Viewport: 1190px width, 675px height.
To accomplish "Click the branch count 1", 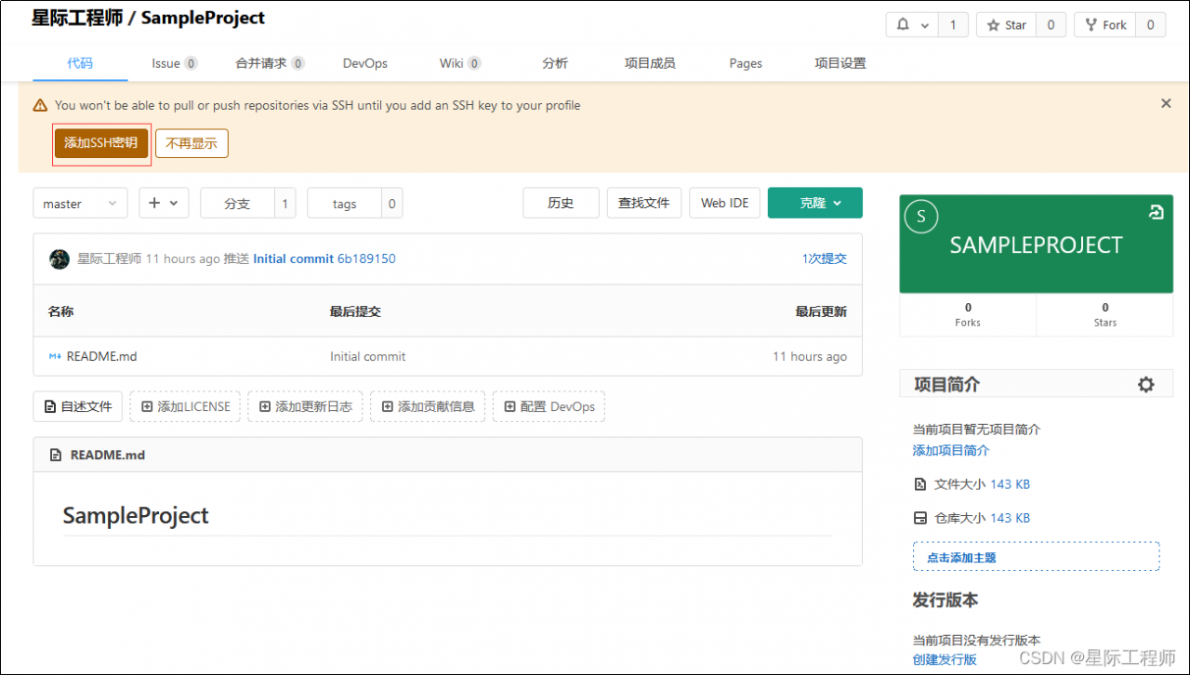I will [285, 204].
